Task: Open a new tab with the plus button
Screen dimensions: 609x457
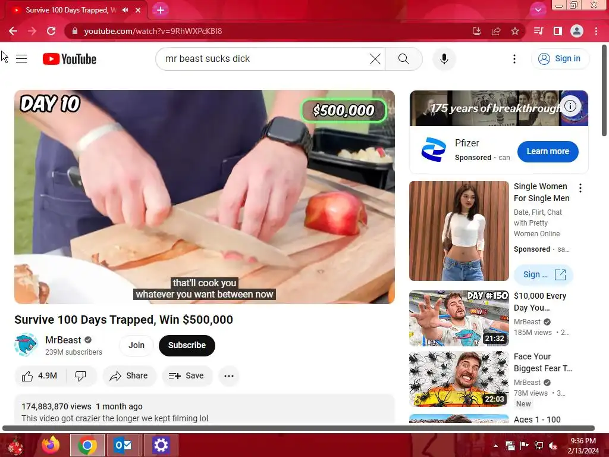Action: tap(161, 10)
